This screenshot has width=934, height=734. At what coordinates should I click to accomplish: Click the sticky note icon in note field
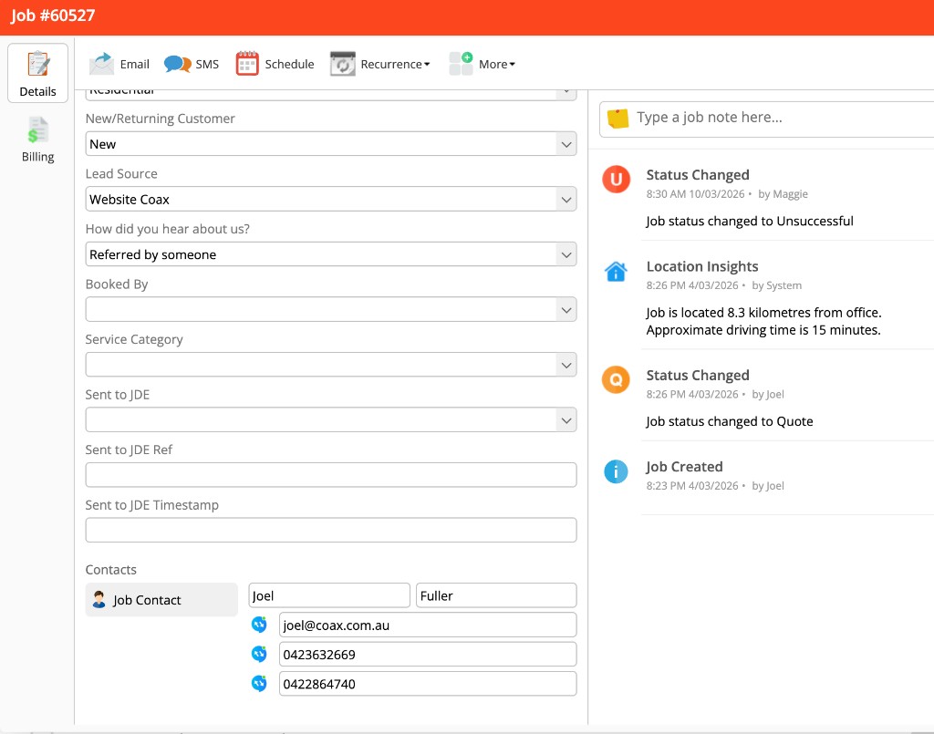coord(617,117)
